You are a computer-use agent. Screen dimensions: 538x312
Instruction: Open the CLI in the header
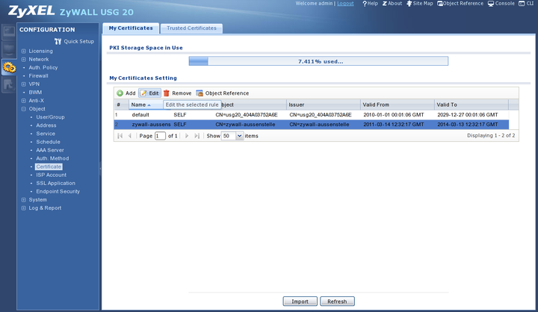526,4
